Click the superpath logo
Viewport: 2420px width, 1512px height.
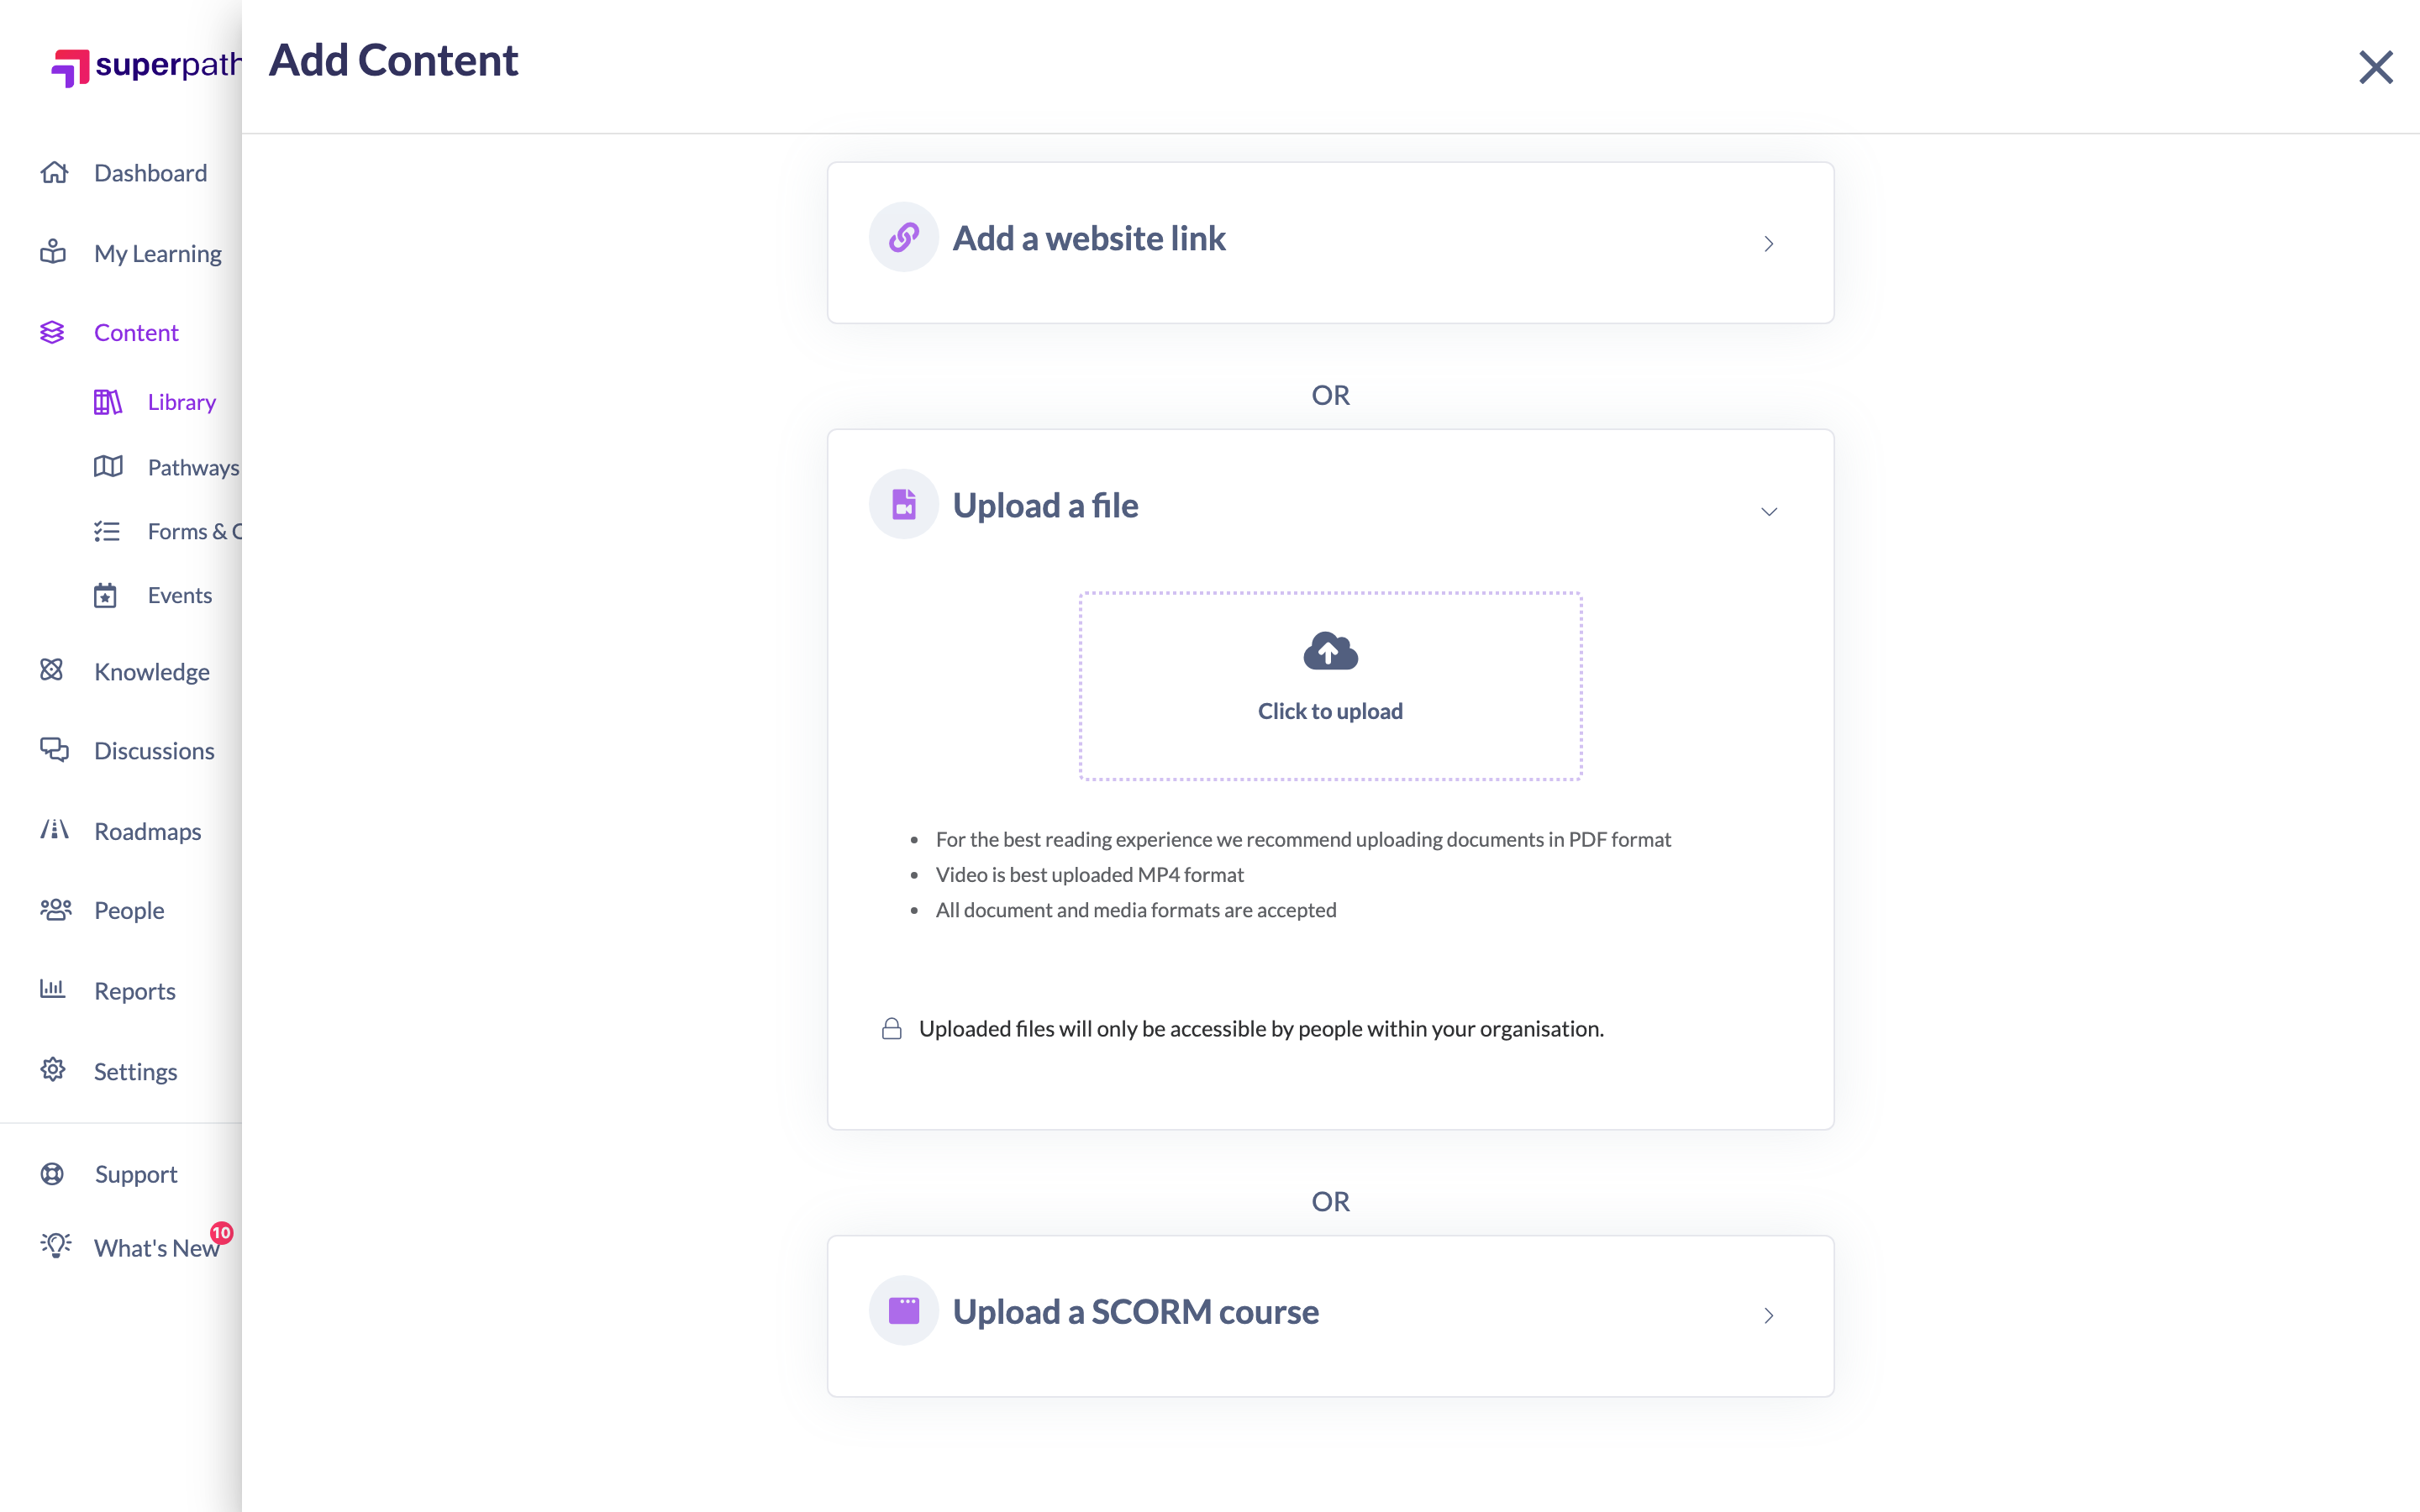click(x=145, y=66)
